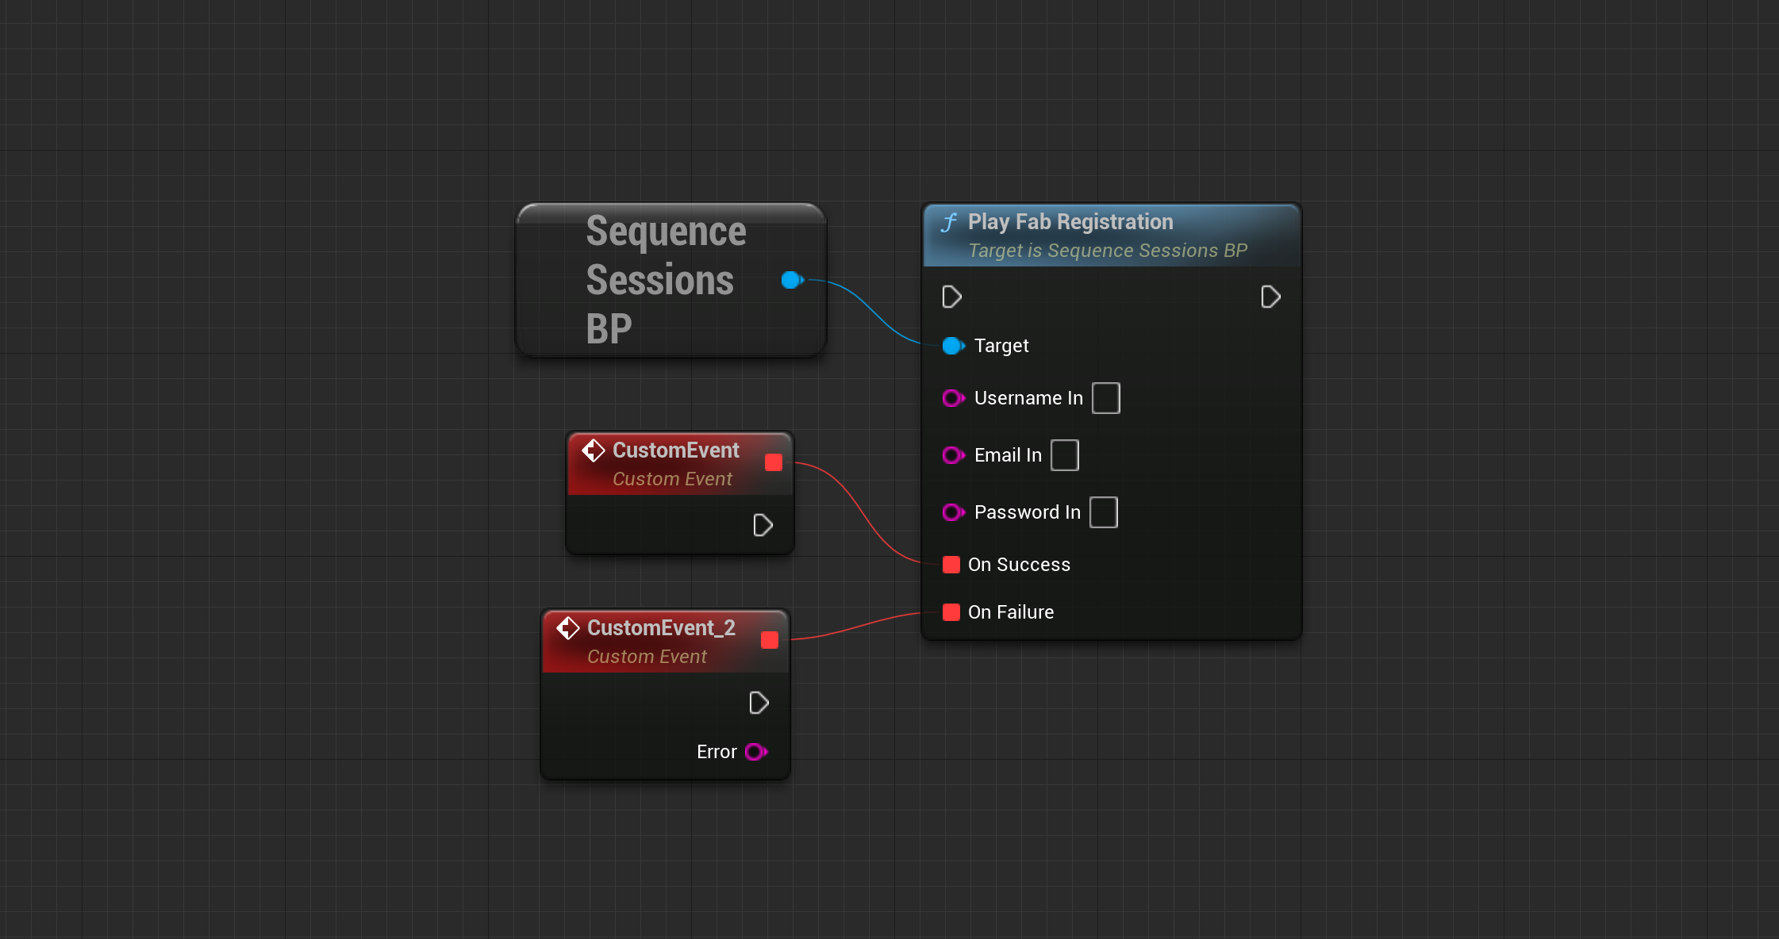1779x939 pixels.
Task: Click the blue Target object pin
Action: tap(952, 346)
